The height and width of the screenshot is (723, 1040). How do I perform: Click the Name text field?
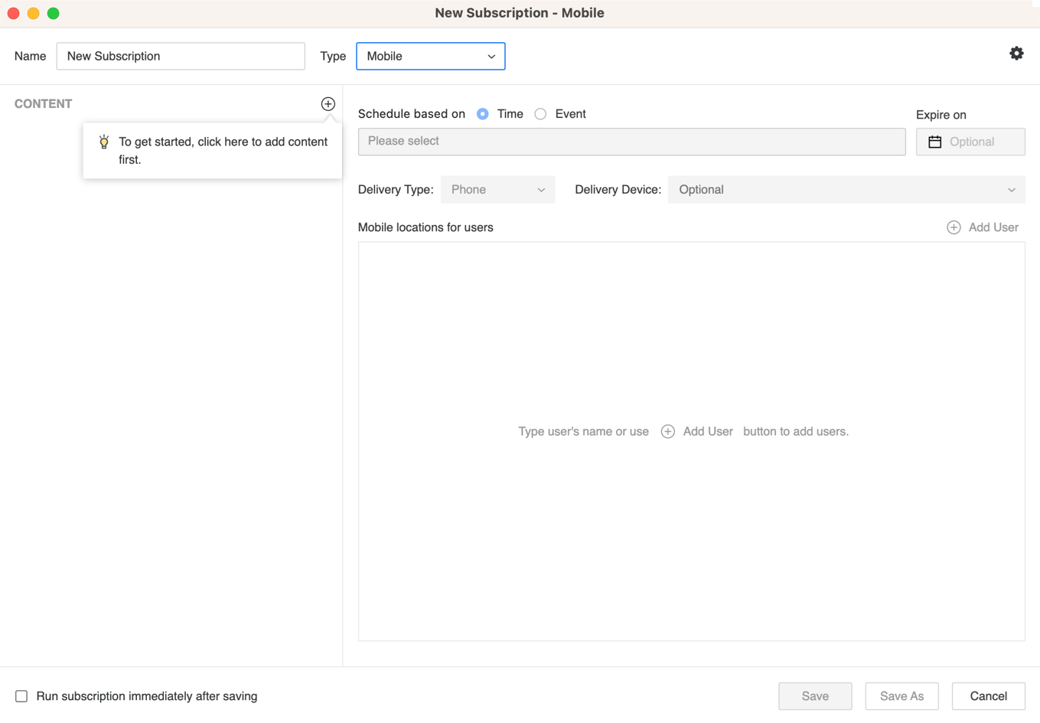click(181, 57)
